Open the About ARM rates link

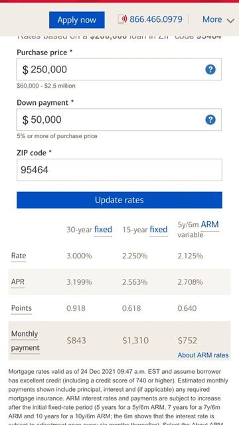point(203,355)
